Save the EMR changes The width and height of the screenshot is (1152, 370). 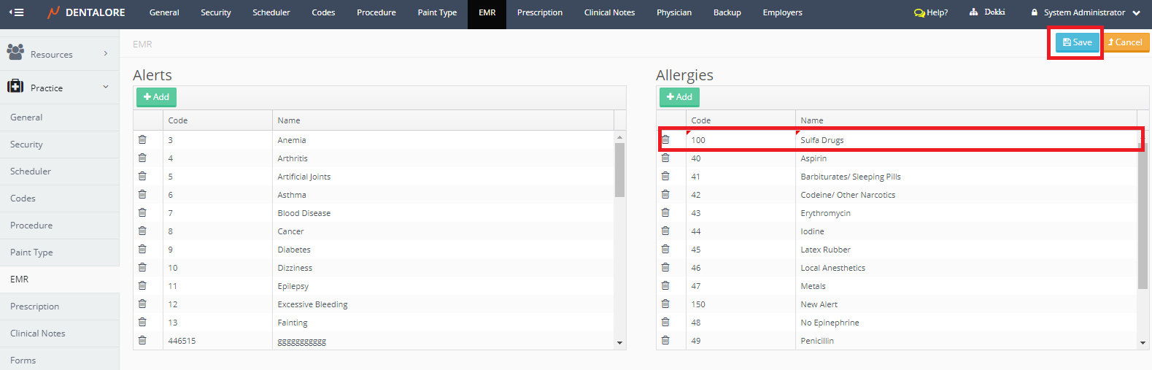click(1077, 42)
